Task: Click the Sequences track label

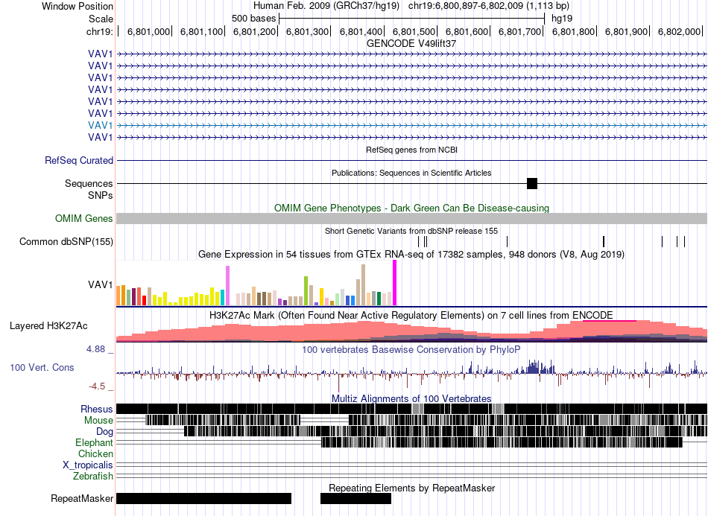Action: (89, 184)
